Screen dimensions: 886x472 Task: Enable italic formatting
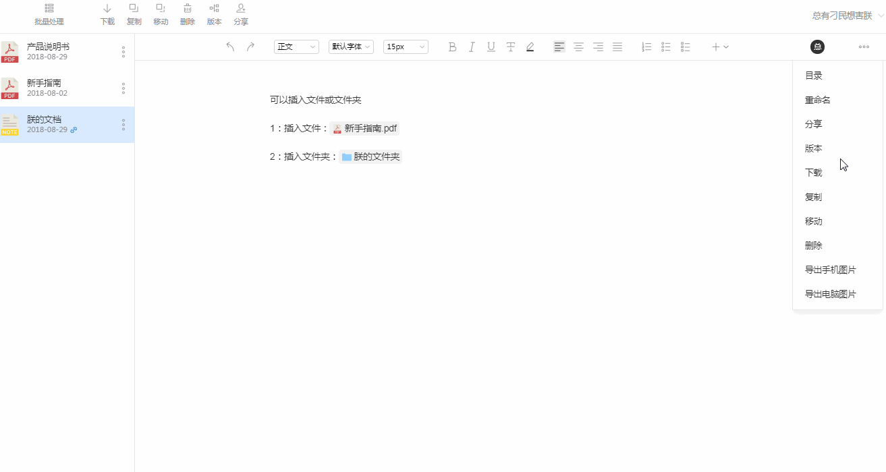pos(471,47)
